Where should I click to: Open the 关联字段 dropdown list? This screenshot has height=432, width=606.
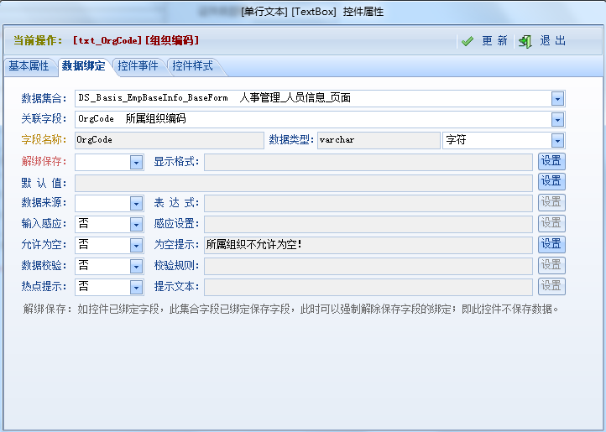[x=557, y=119]
